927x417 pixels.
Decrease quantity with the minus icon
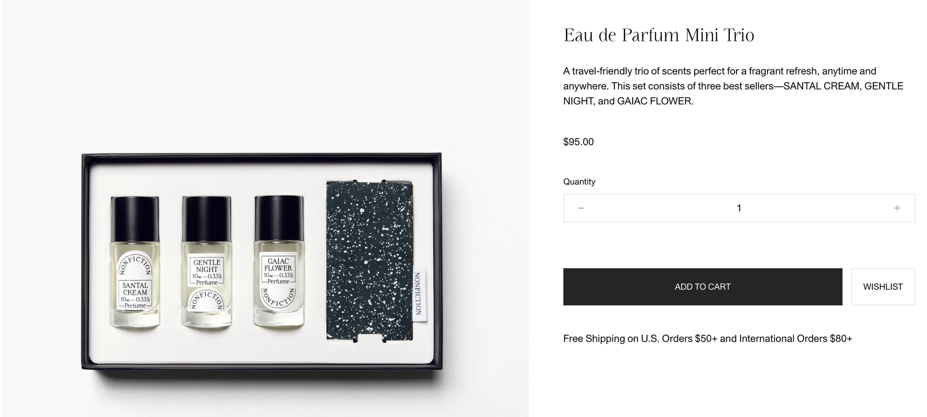click(x=581, y=208)
